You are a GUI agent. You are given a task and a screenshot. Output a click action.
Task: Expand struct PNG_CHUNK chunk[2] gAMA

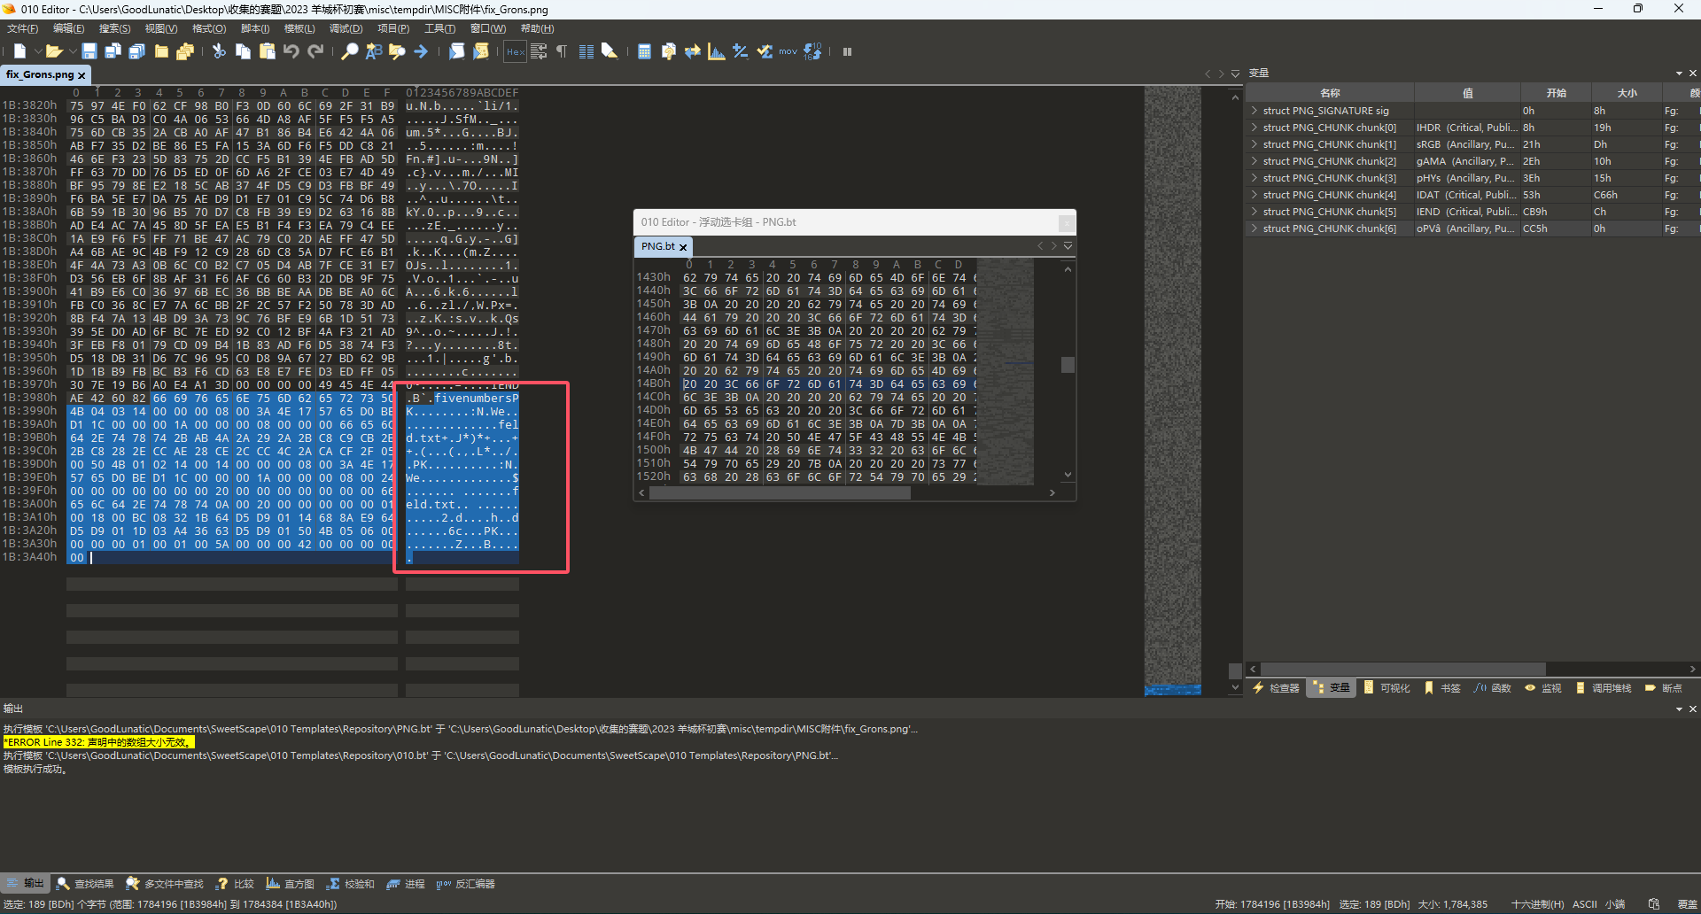[x=1254, y=161]
